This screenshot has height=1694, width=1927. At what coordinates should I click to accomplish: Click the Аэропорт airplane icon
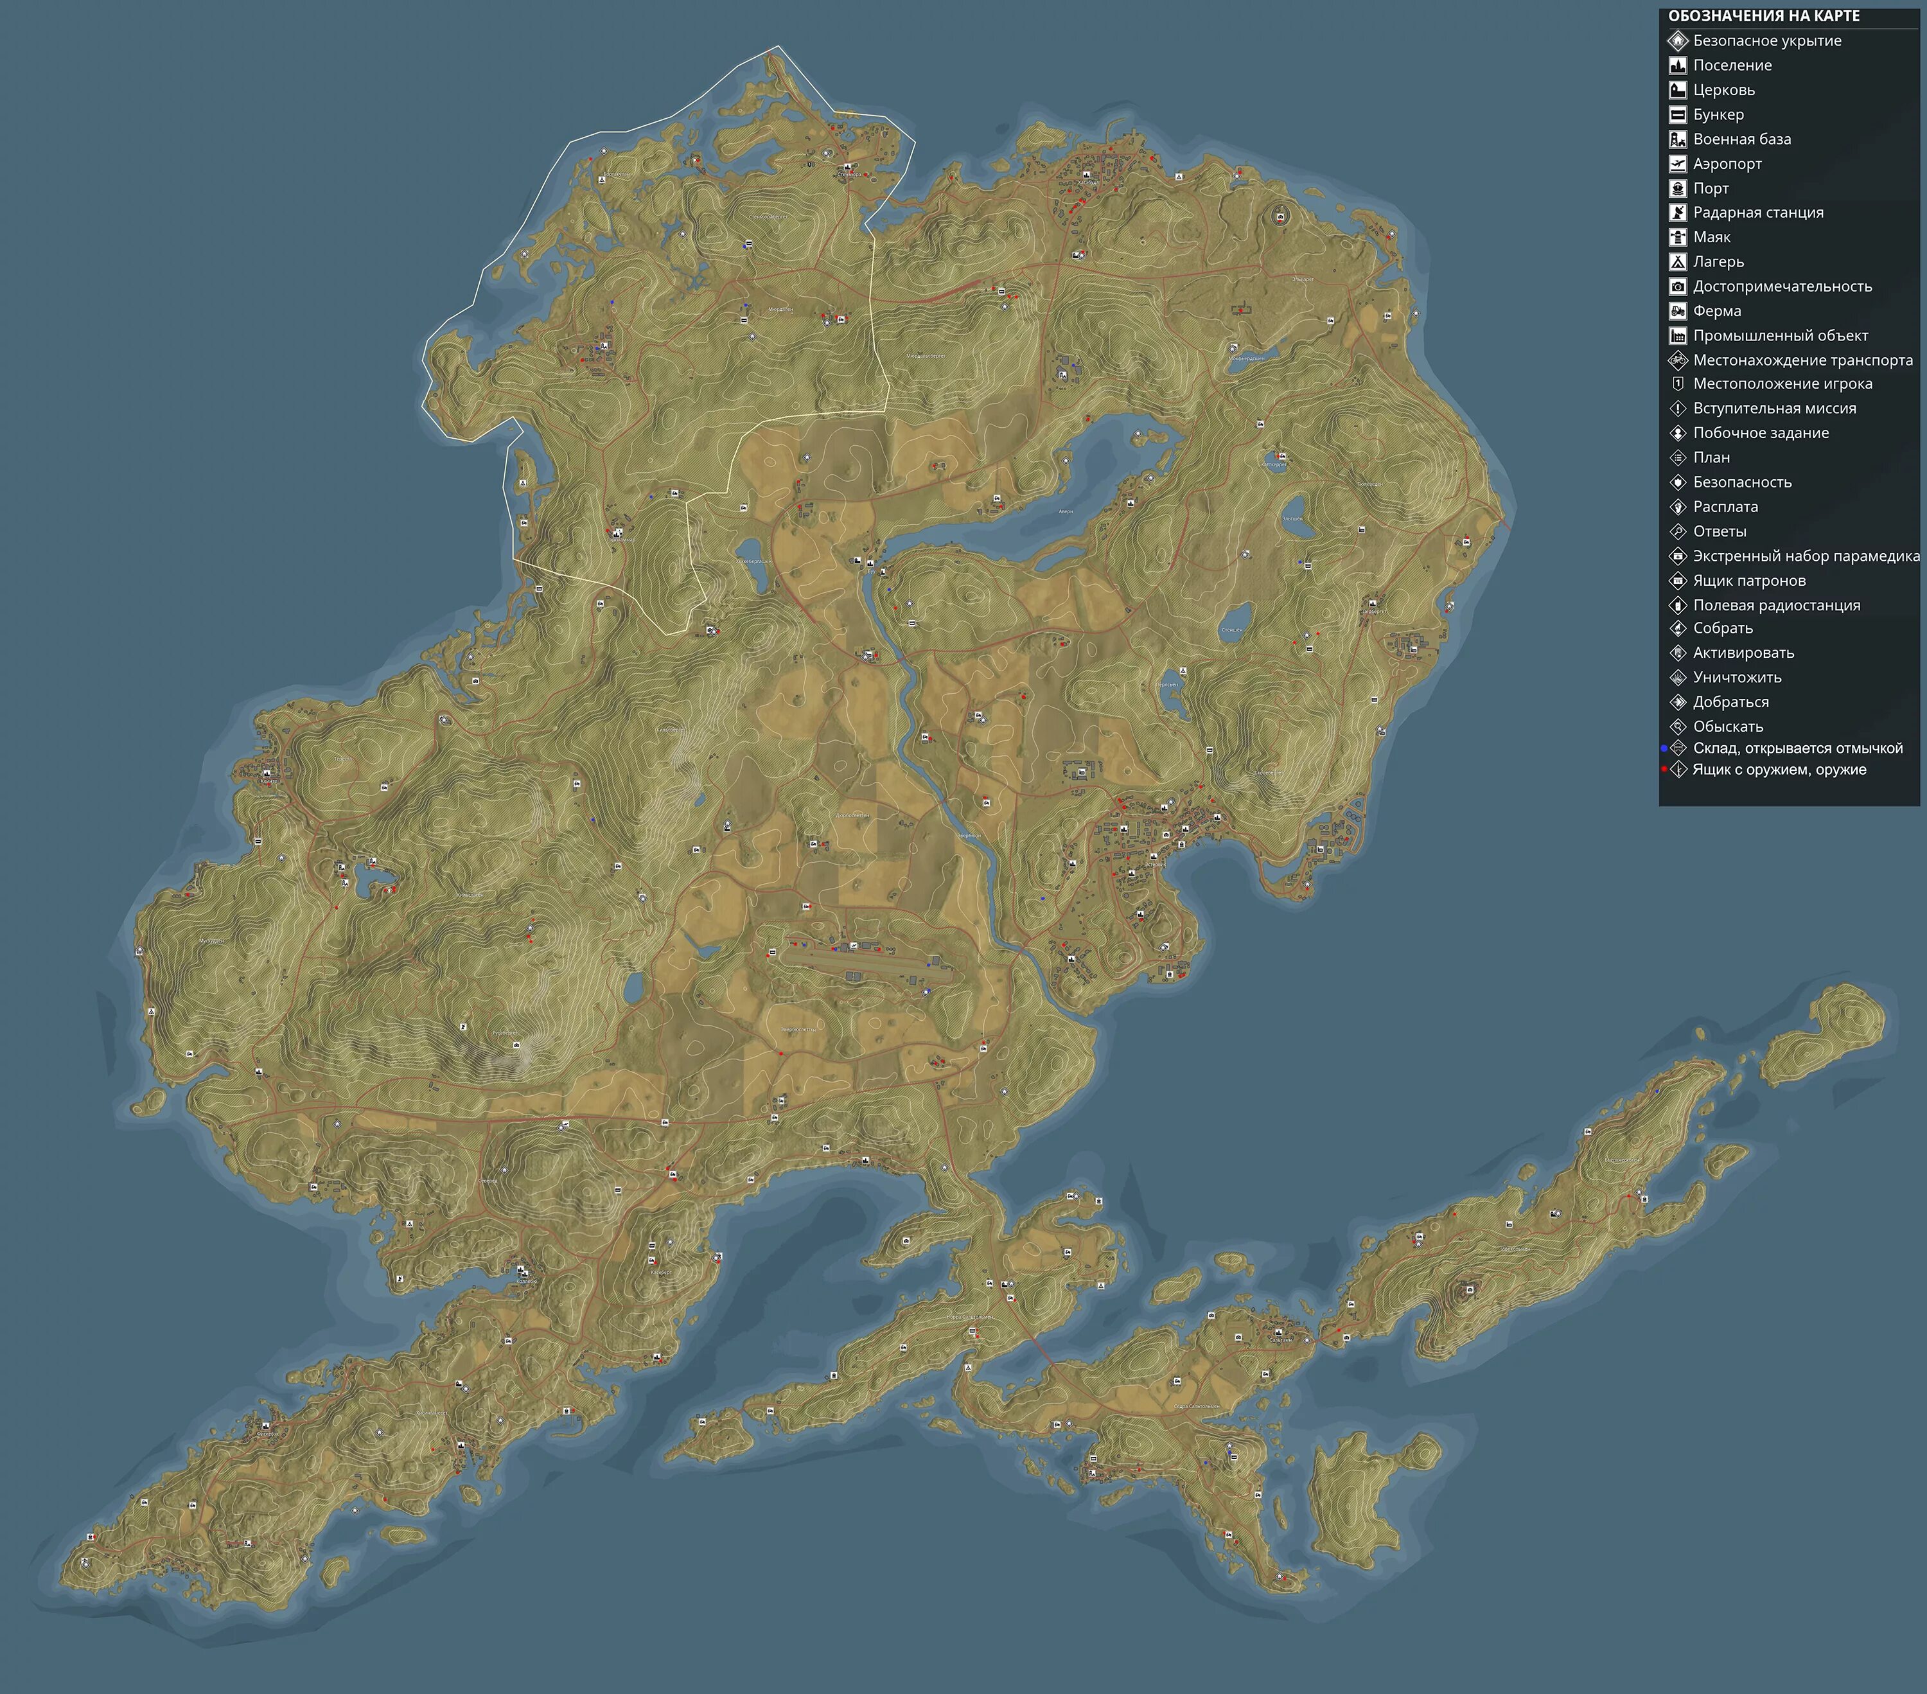pos(1677,163)
